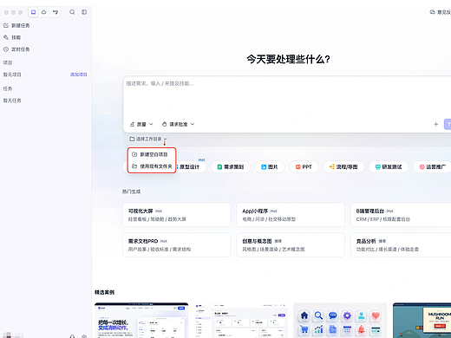Click the purple send arrow button
Image resolution: width=451 pixels, height=338 pixels.
[448, 124]
